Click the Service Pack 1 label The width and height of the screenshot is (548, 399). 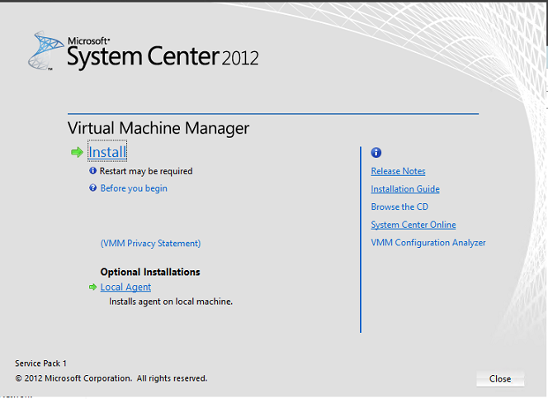(x=40, y=363)
